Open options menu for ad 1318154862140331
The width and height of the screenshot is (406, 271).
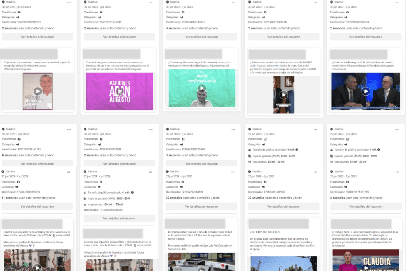coord(233,2)
